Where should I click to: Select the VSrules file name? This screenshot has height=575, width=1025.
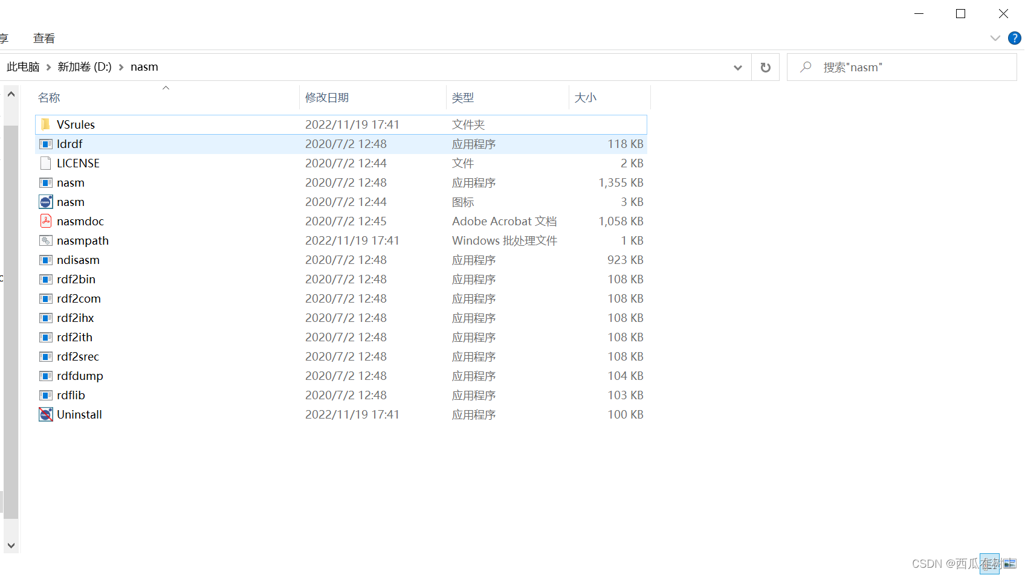(x=76, y=124)
